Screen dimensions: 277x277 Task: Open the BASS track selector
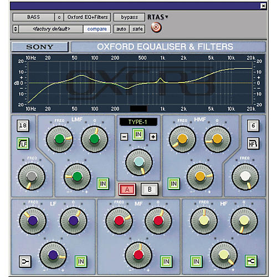[34, 17]
